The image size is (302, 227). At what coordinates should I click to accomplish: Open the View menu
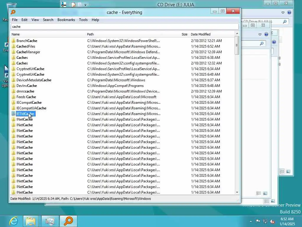pyautogui.click(x=35, y=20)
